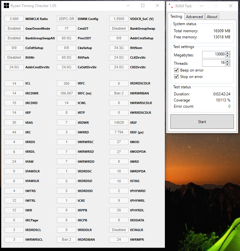Click the tFAW value 24

[x=14, y=161]
